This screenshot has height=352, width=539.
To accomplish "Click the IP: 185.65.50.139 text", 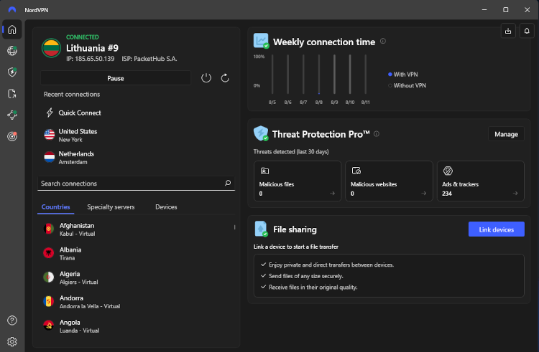I will tap(91, 59).
